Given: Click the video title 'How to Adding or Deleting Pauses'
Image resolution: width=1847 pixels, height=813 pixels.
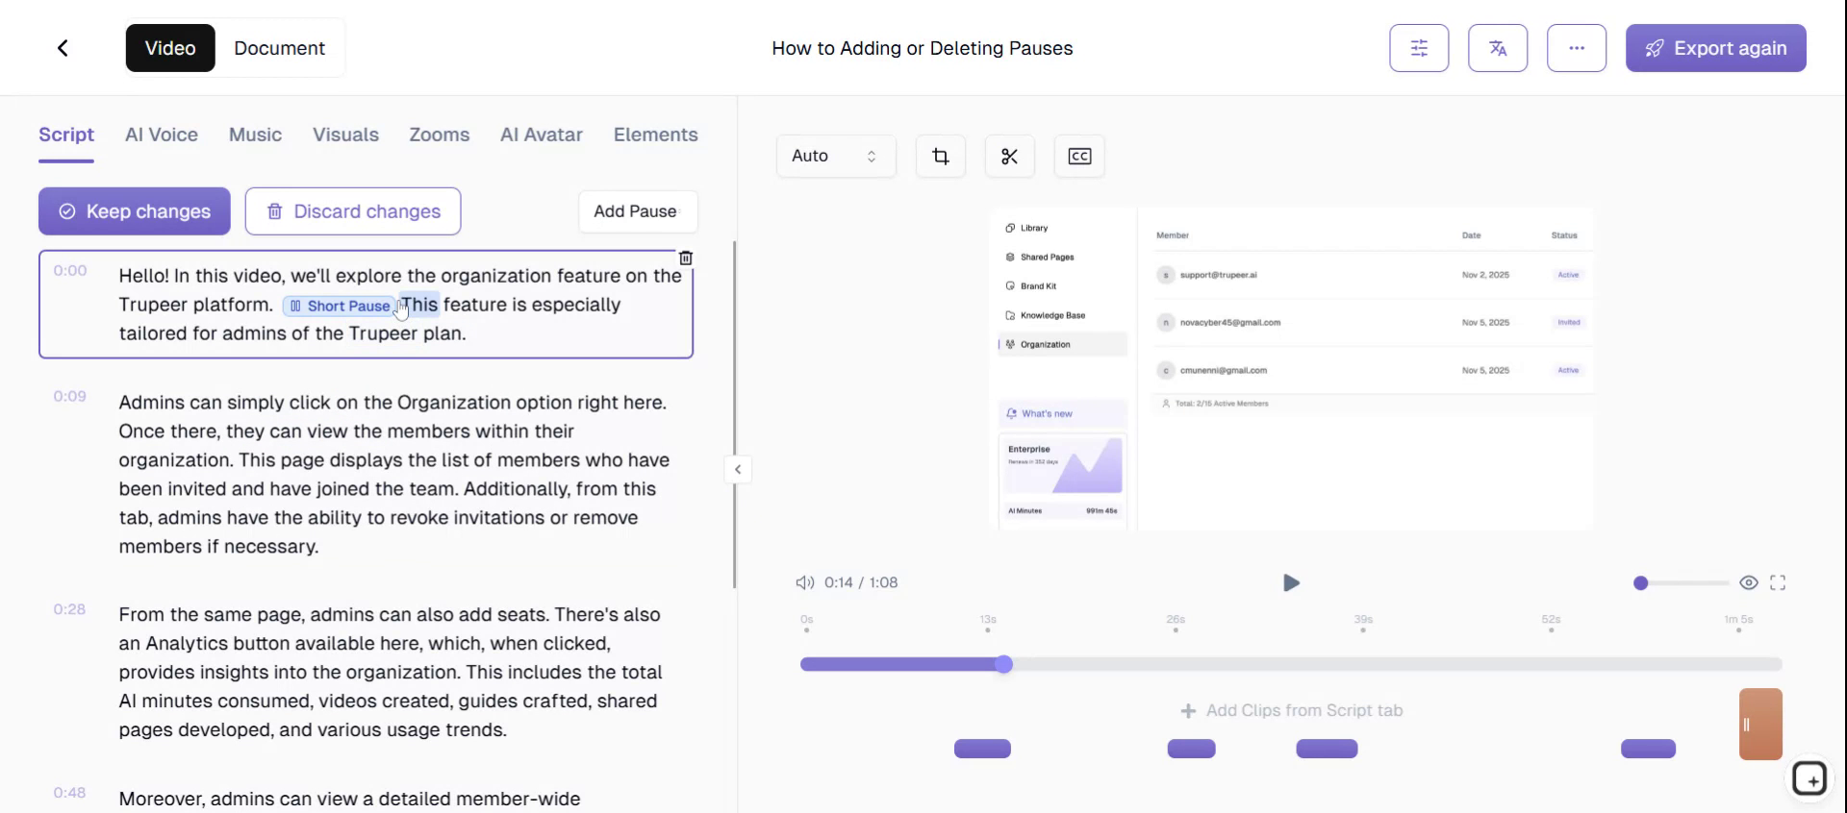Looking at the screenshot, I should tap(922, 48).
